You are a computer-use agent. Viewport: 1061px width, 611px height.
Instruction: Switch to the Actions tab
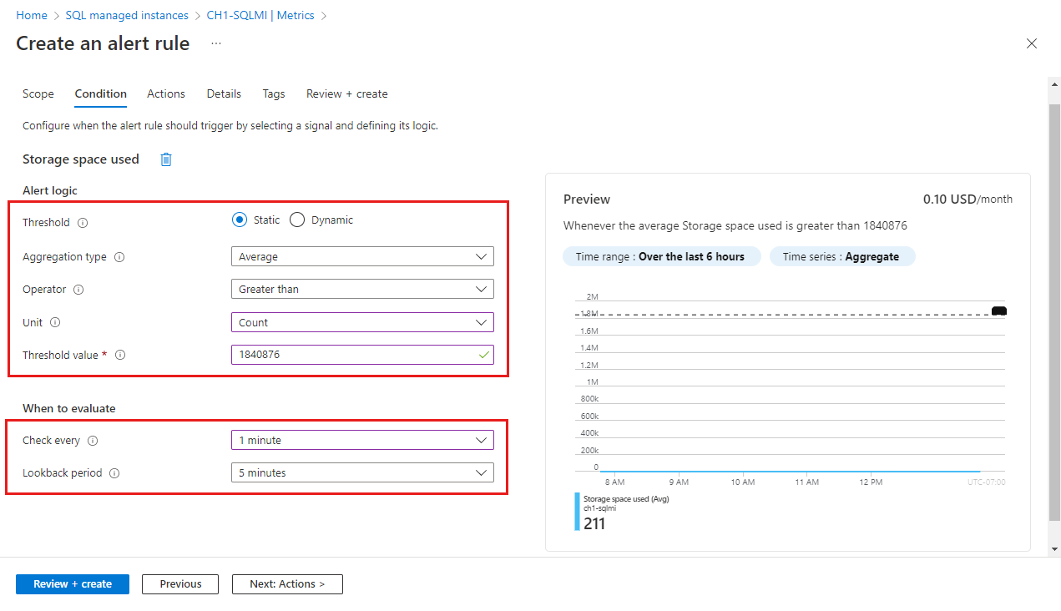point(166,93)
